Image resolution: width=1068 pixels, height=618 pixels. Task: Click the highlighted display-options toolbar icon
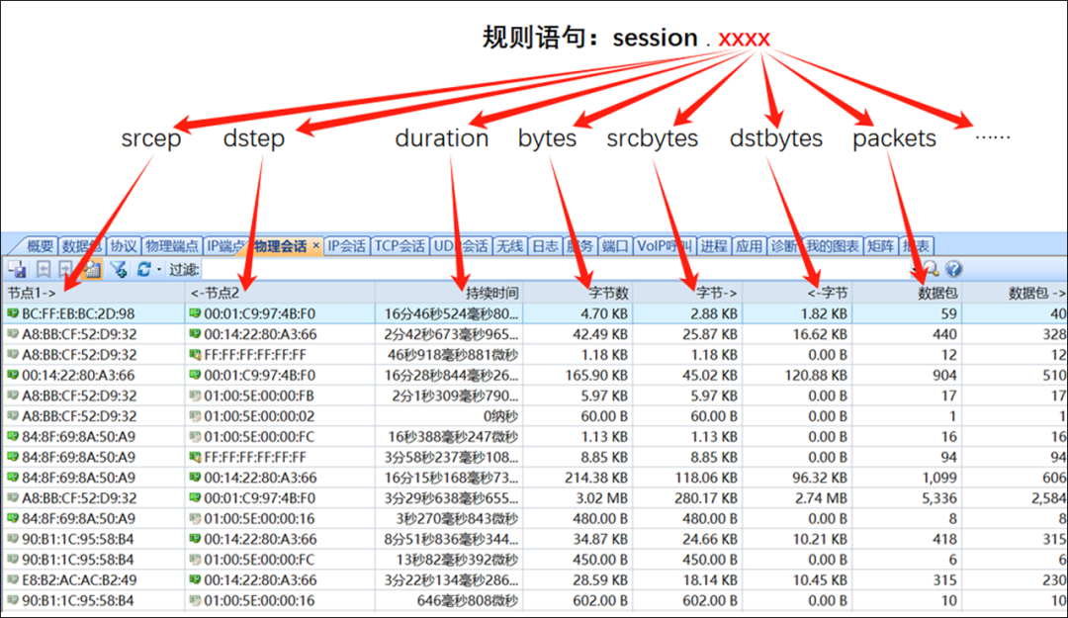[x=92, y=269]
